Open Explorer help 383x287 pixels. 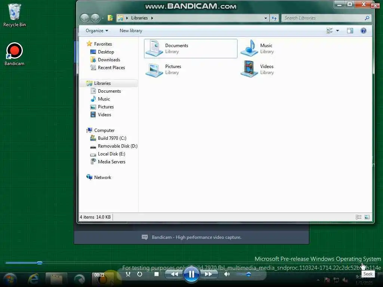point(363,31)
